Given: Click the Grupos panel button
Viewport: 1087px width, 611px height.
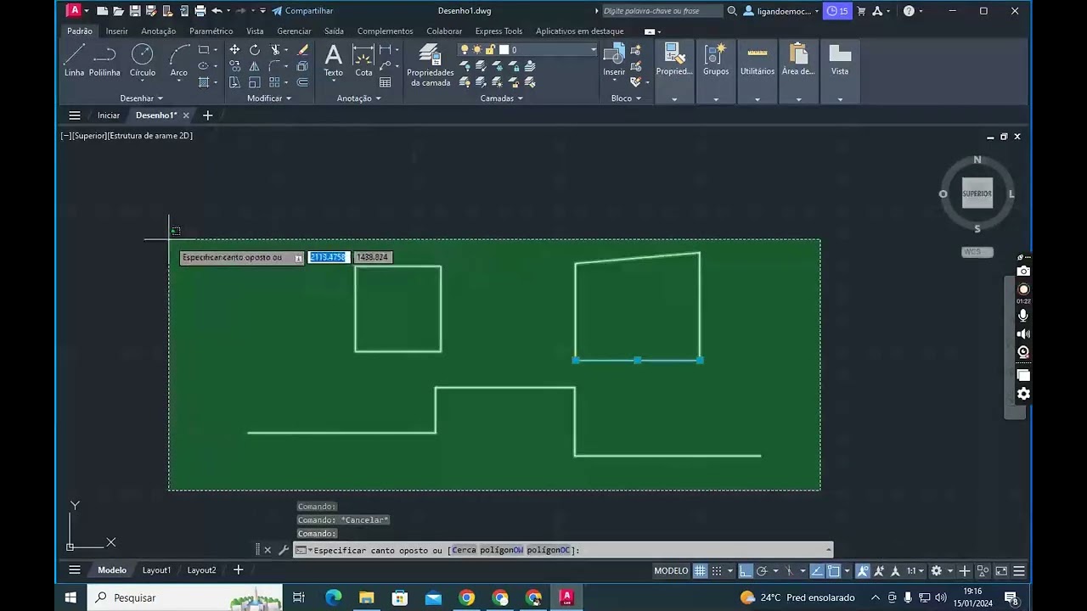Looking at the screenshot, I should tap(716, 60).
